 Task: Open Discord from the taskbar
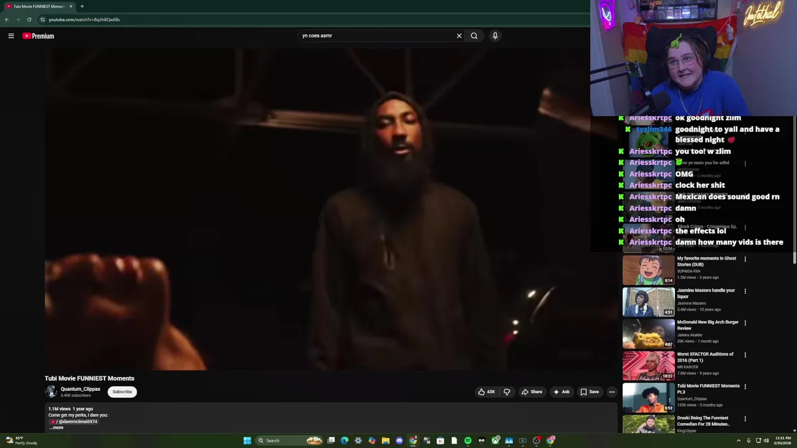tap(399, 441)
